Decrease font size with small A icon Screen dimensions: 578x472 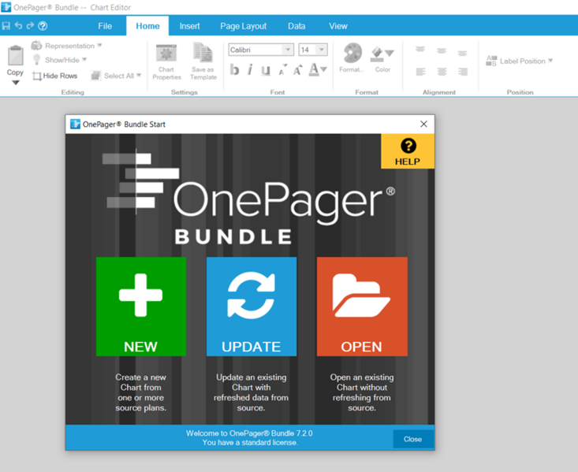click(x=282, y=70)
